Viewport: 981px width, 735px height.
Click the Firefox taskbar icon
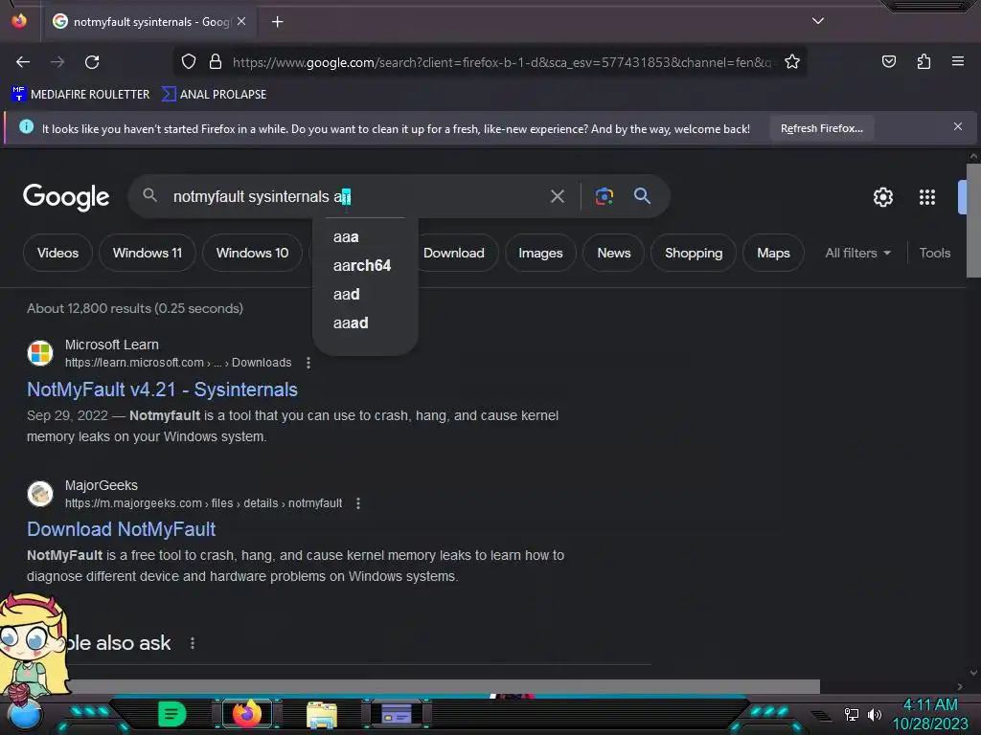click(247, 714)
